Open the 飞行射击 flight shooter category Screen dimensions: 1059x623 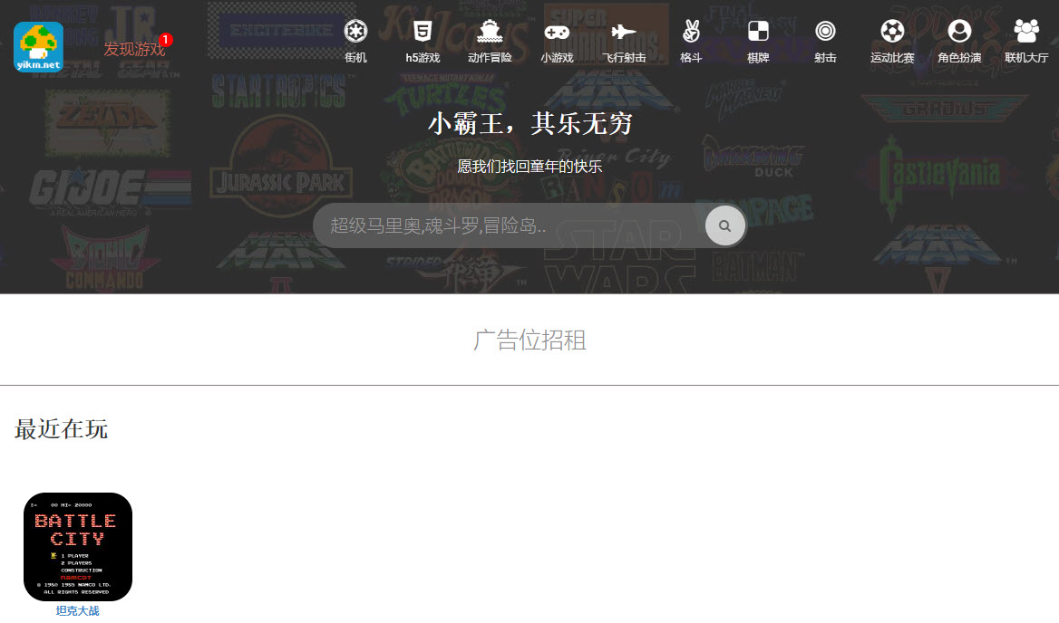coord(623,38)
